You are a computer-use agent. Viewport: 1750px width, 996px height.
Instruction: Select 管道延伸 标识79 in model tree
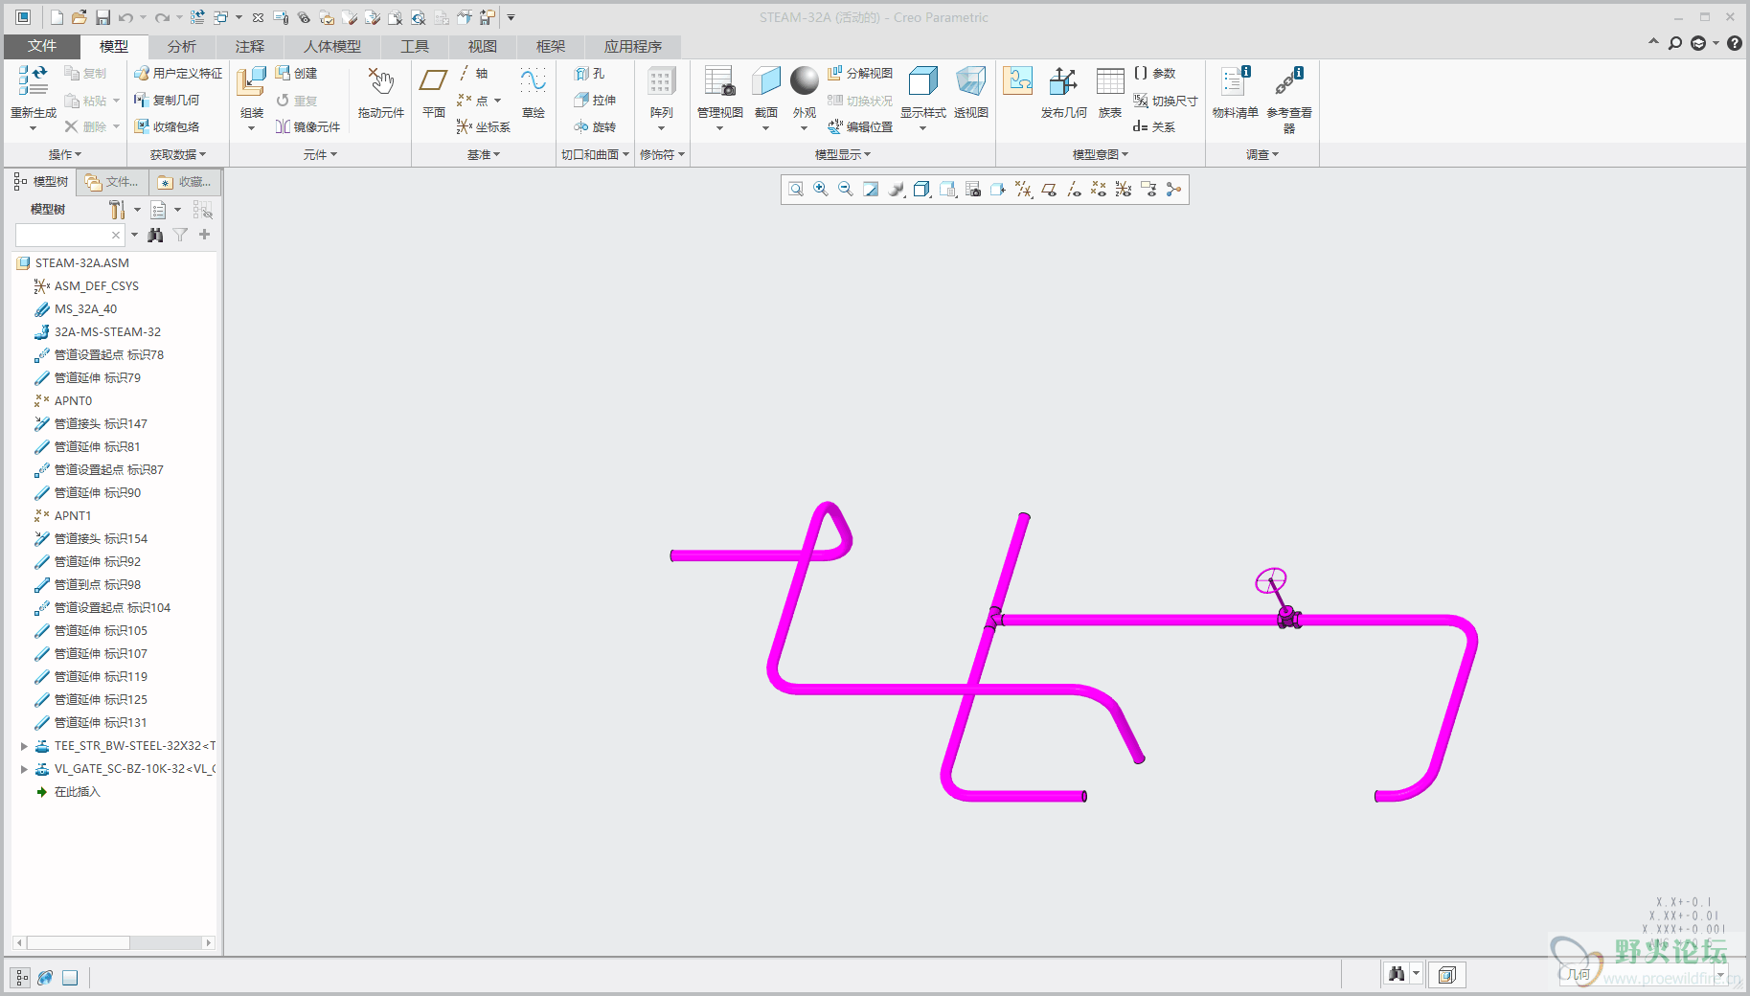tap(97, 378)
